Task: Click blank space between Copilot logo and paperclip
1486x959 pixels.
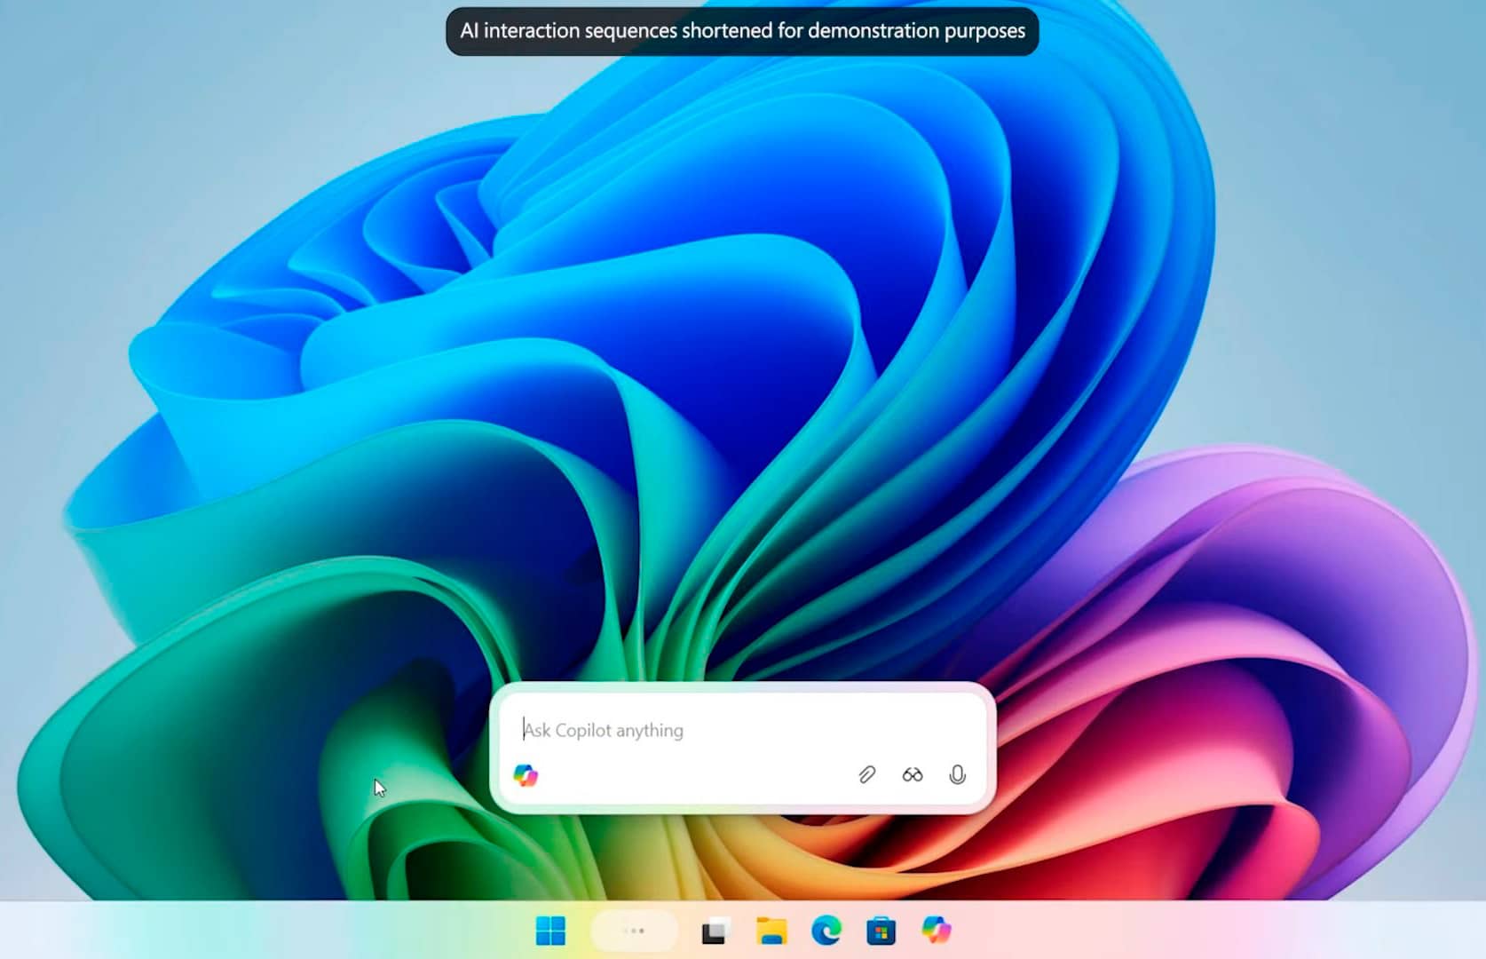Action: point(692,775)
